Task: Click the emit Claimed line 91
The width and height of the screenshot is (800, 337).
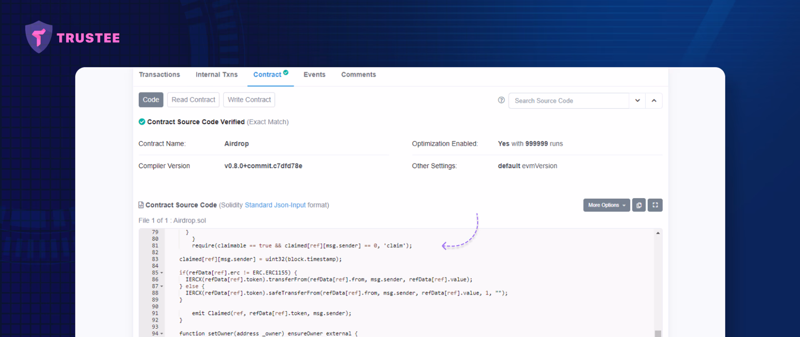Action: point(271,313)
